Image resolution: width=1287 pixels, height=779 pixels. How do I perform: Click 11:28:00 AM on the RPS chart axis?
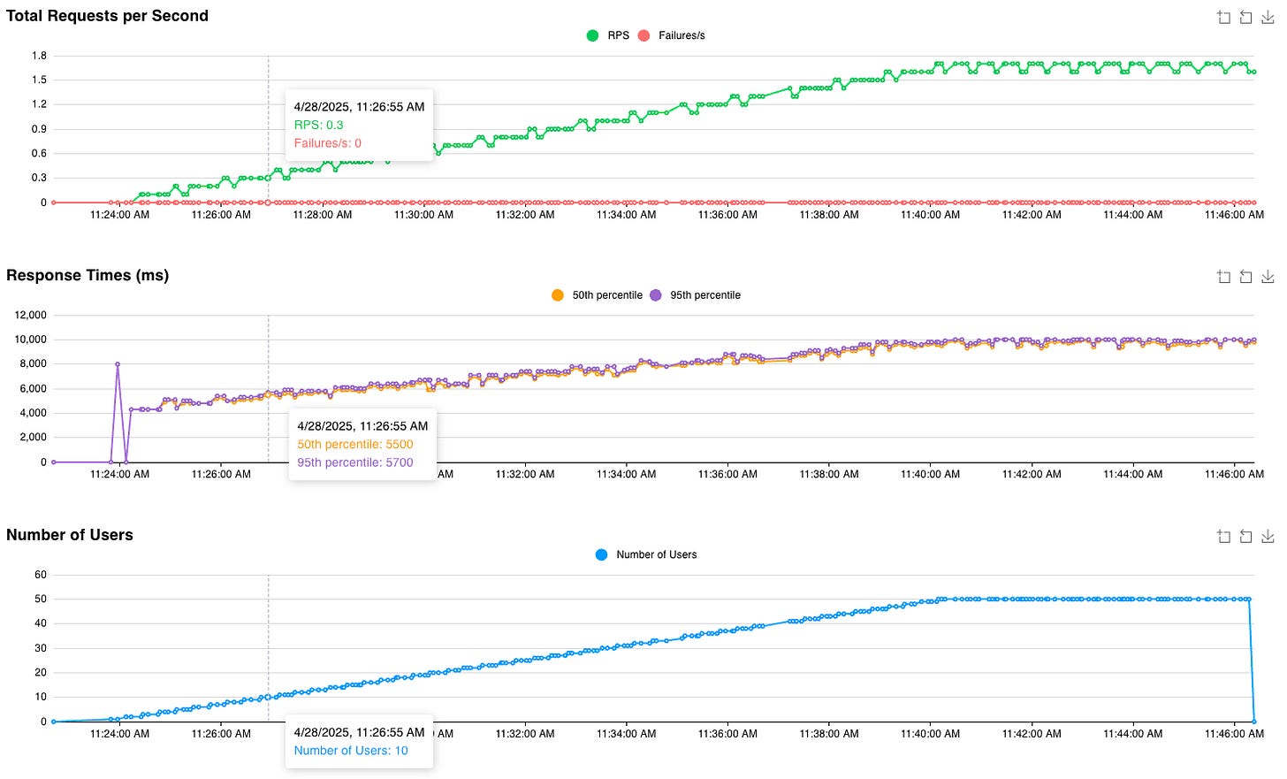[x=323, y=215]
